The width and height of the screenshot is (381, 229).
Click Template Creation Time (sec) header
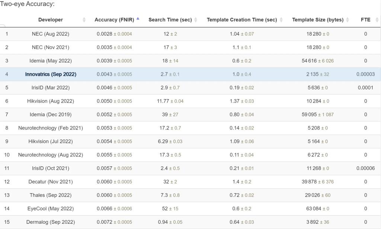point(242,20)
